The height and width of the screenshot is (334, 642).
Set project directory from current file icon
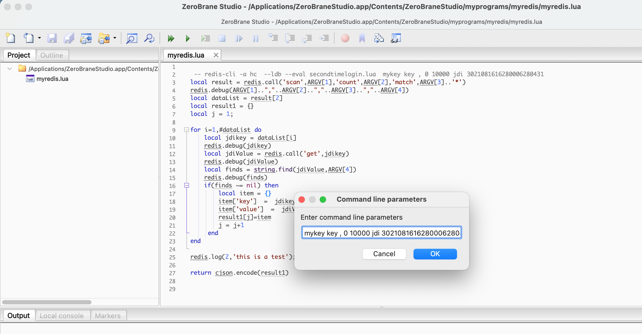(x=86, y=38)
